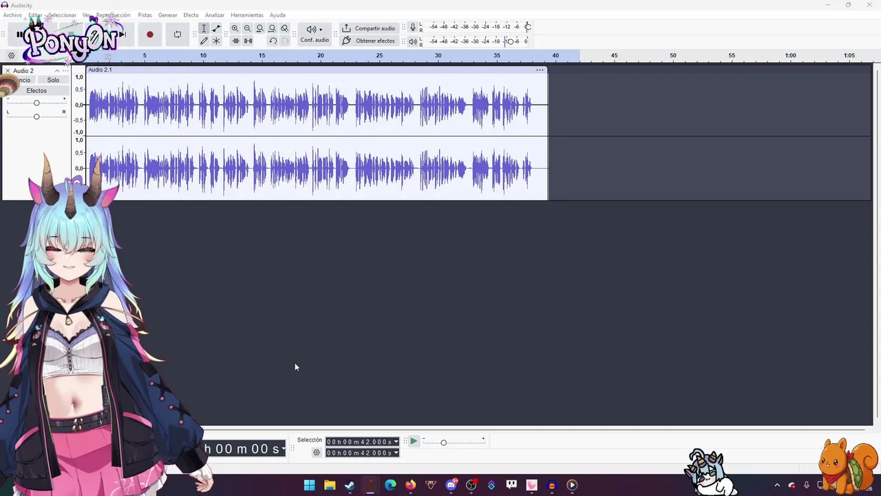Open the Archivo menu

(12, 15)
